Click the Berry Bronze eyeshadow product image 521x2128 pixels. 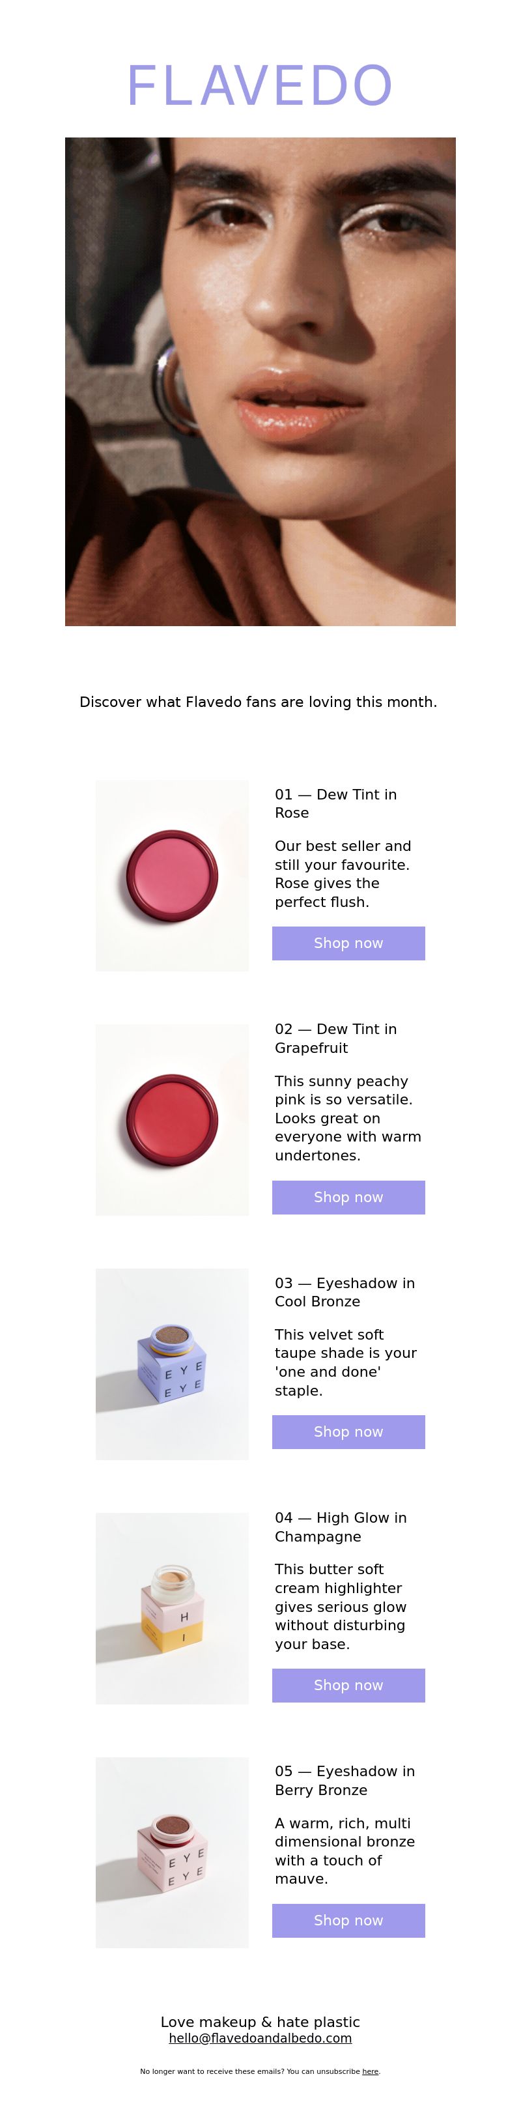click(172, 1852)
